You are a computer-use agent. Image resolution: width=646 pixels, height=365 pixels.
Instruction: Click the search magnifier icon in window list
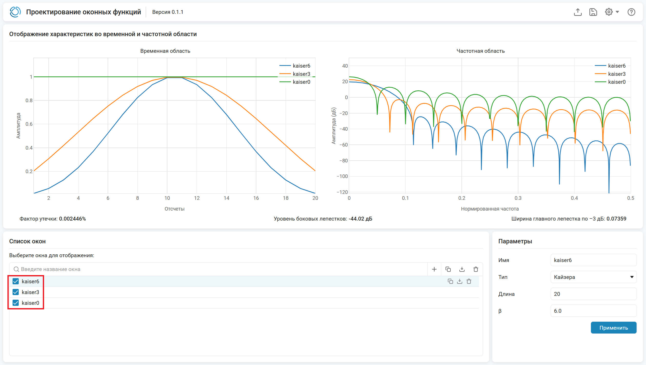[x=16, y=269]
